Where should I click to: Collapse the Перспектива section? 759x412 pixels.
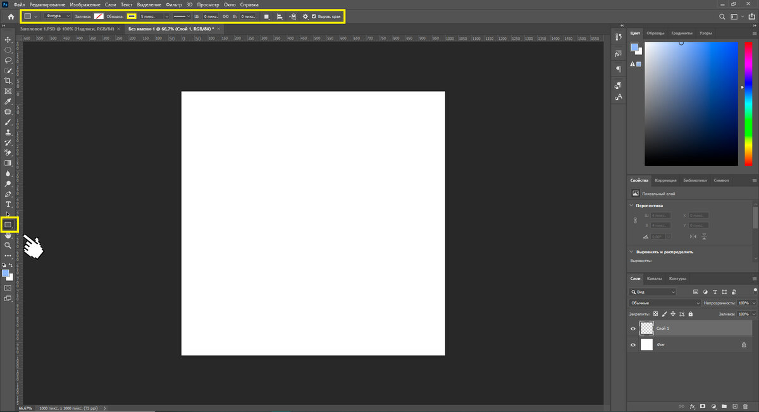[x=632, y=206]
